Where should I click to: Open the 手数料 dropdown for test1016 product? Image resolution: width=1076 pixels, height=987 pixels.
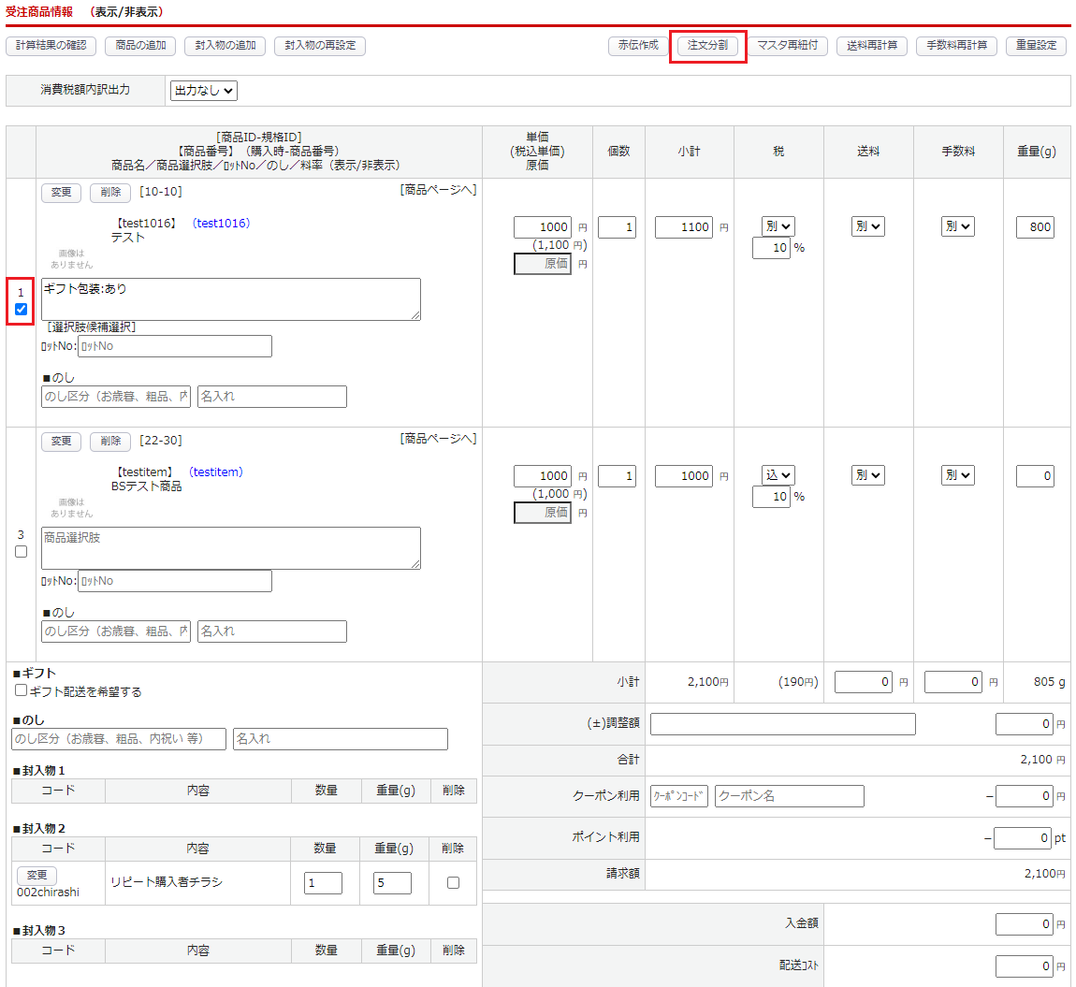tap(957, 226)
